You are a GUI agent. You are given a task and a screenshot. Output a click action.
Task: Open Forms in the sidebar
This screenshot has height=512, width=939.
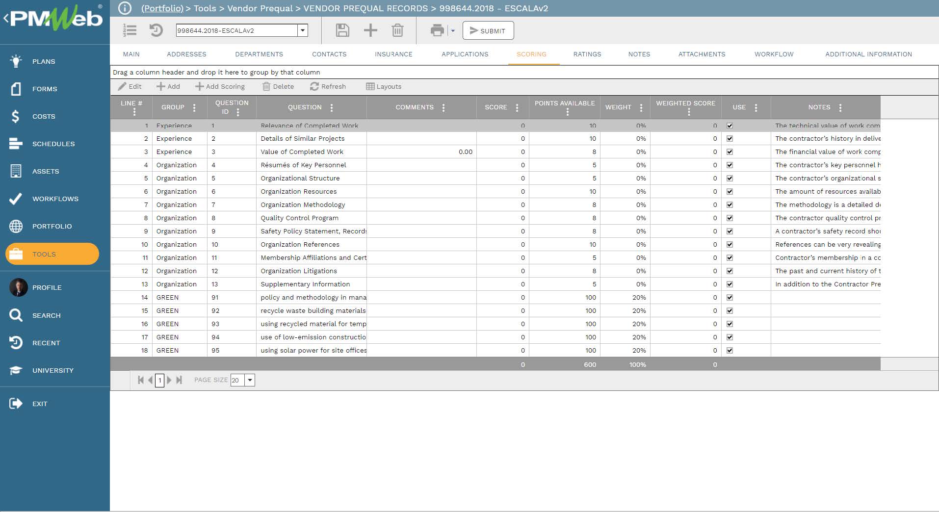pyautogui.click(x=45, y=89)
